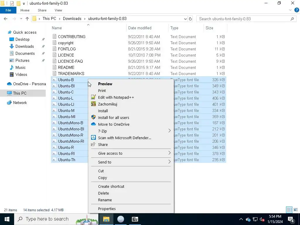Sort by the Name column header
The width and height of the screenshot is (300, 225).
tap(57, 28)
